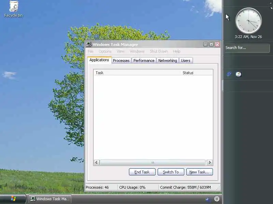Open the File menu in Task Manager
Viewport: 273px width, 204px height.
90,51
